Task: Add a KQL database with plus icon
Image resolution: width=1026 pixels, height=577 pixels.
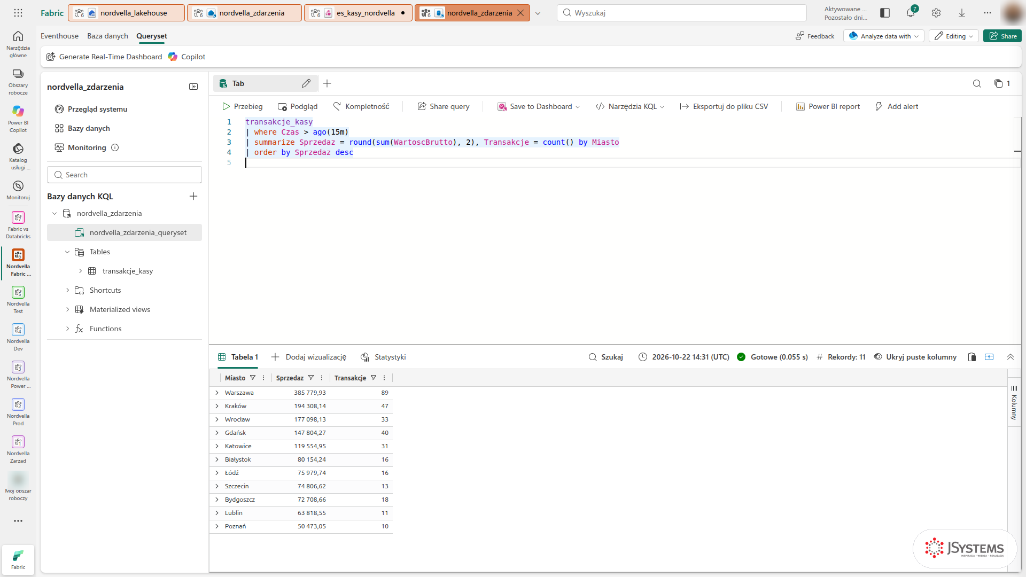Action: (x=193, y=196)
